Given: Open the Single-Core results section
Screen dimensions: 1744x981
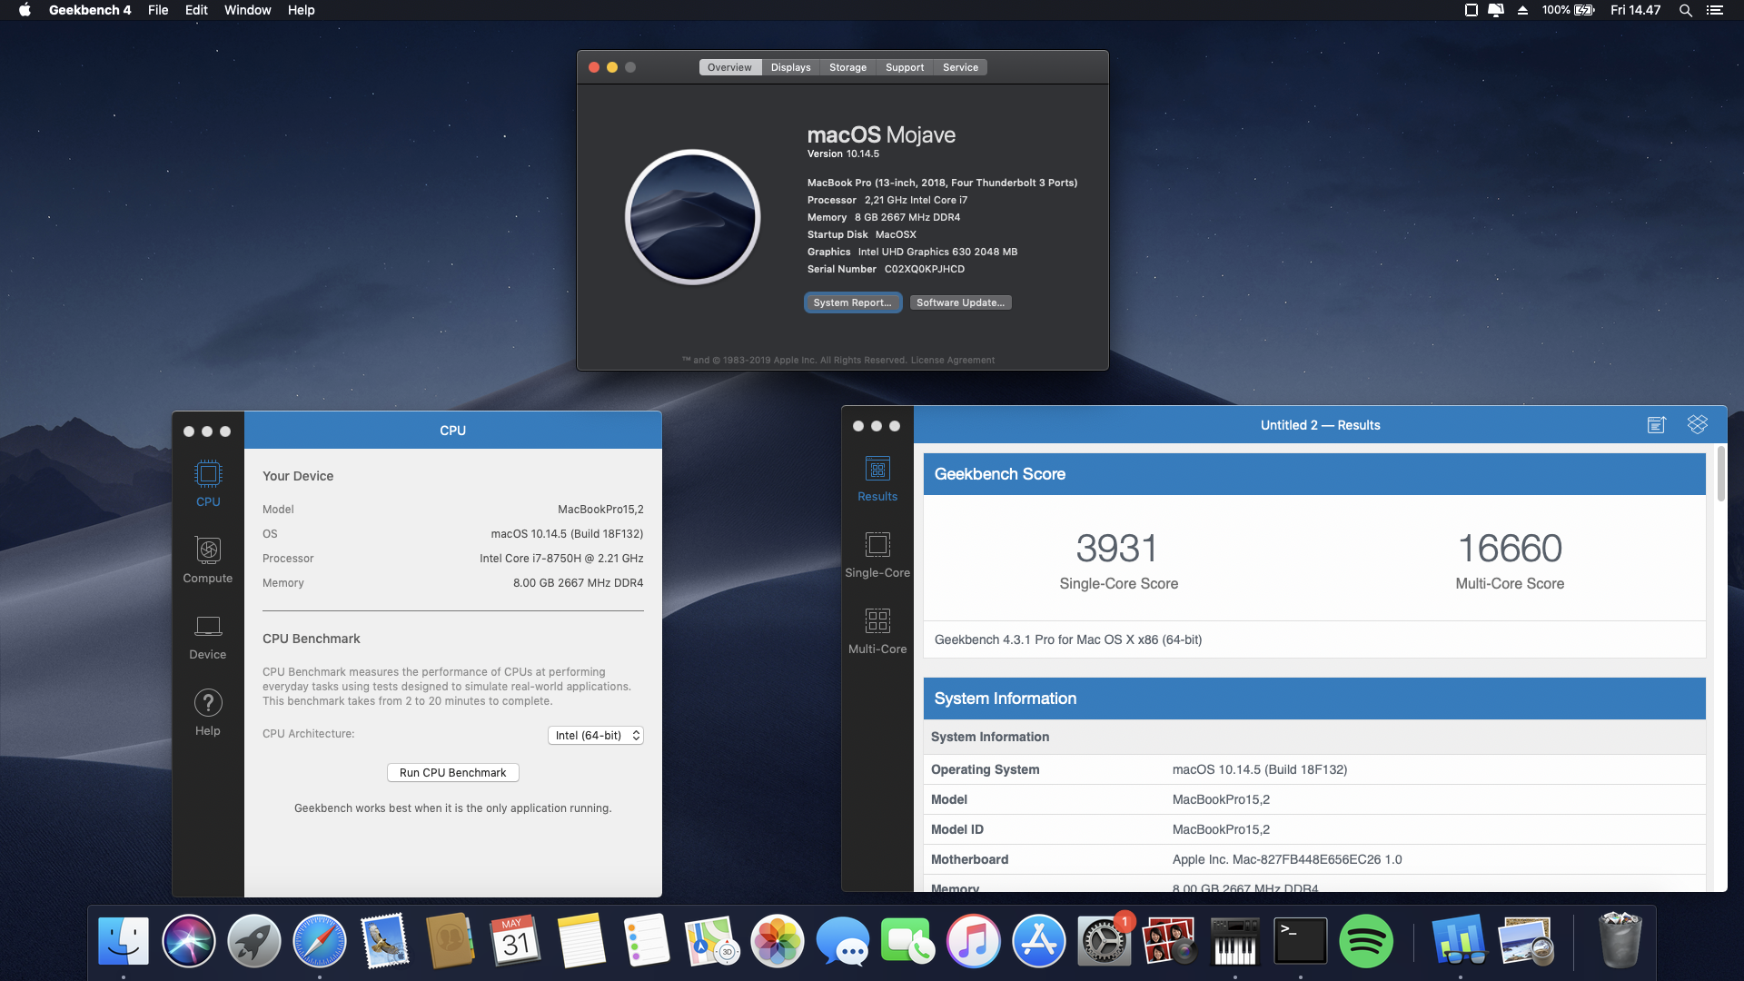Looking at the screenshot, I should (x=877, y=546).
